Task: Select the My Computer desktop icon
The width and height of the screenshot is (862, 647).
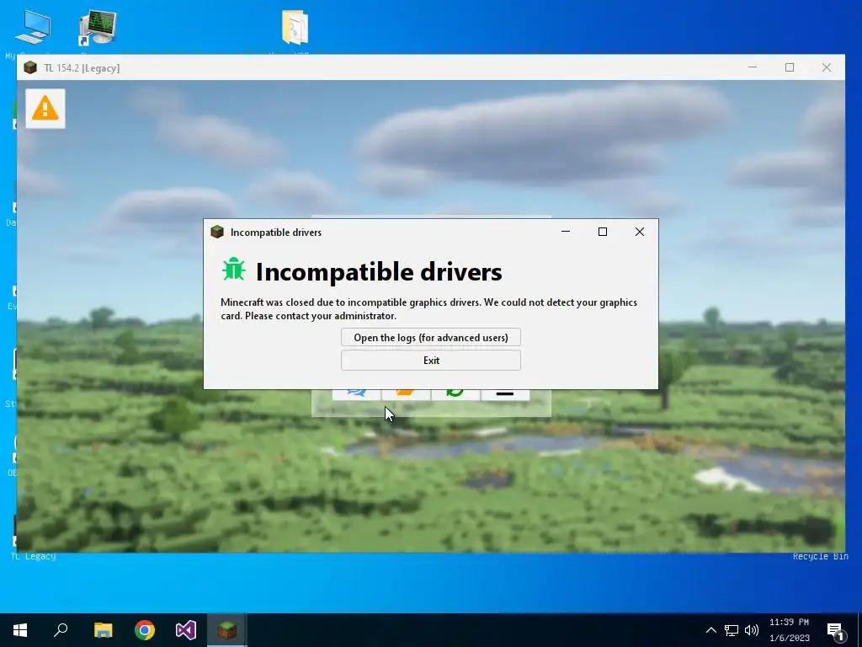Action: click(x=33, y=28)
